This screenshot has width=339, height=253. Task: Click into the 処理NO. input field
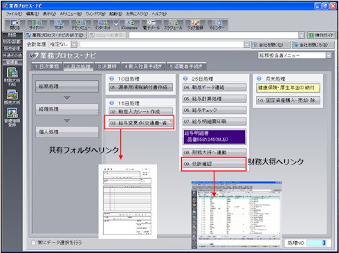[x=316, y=243]
